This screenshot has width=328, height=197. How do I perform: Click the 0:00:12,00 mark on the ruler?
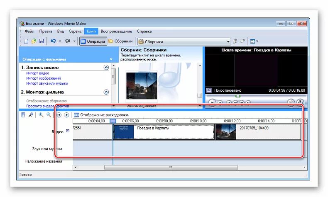click(232, 121)
